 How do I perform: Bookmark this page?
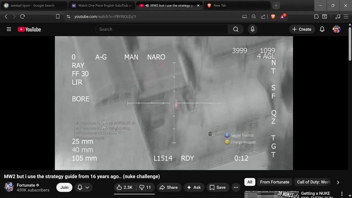click(x=58, y=16)
